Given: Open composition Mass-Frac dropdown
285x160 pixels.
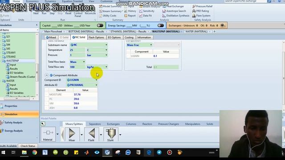Looking at the screenshot, I should click(151, 45).
